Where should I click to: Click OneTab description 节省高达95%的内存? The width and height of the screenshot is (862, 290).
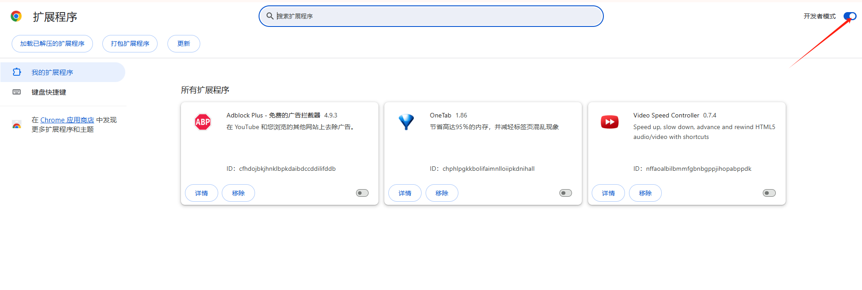pos(494,127)
